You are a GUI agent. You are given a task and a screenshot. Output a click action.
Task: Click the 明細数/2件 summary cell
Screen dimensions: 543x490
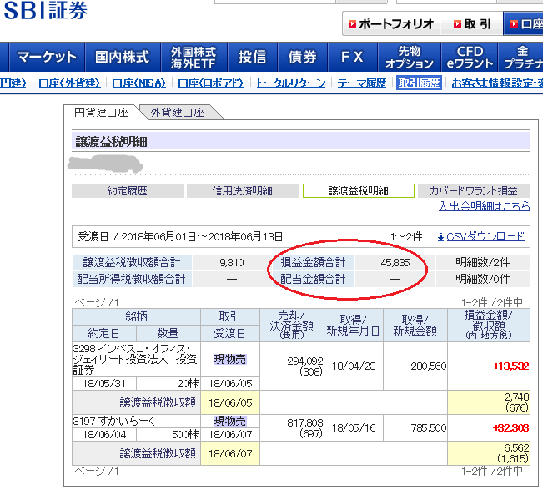point(483,263)
